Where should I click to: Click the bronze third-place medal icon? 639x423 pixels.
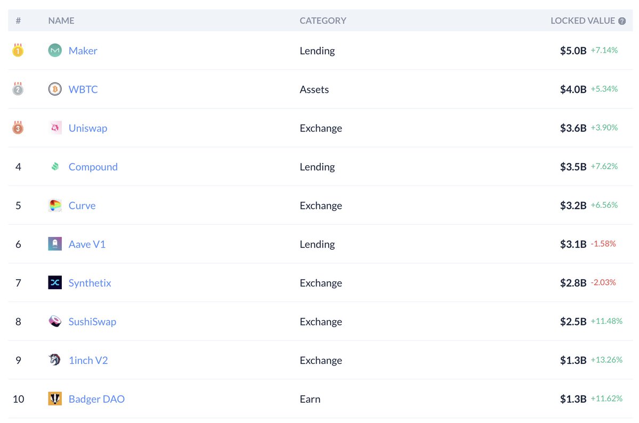(x=18, y=127)
